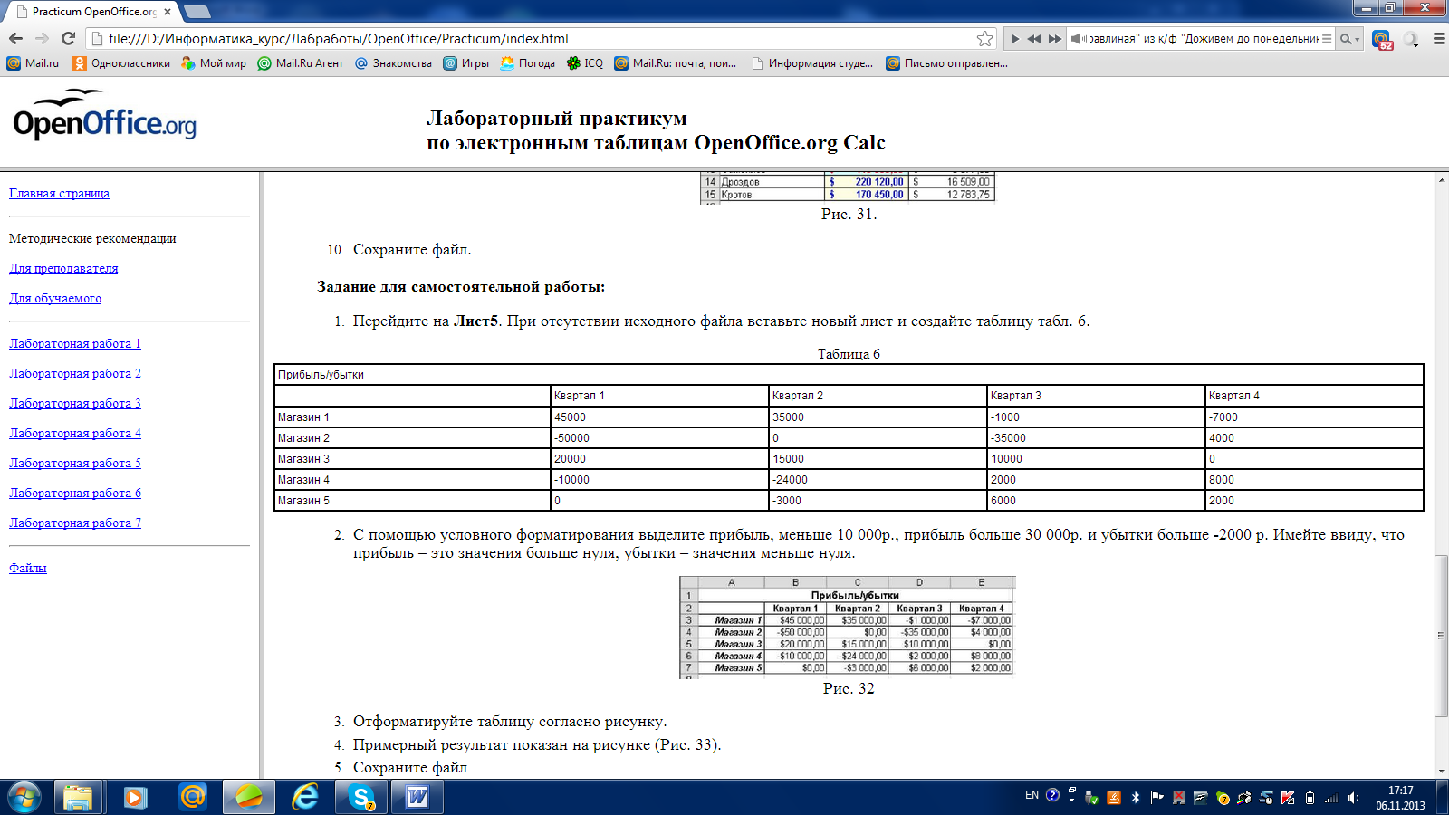This screenshot has height=815, width=1449.
Task: Click the address bar URL field
Action: [540, 38]
